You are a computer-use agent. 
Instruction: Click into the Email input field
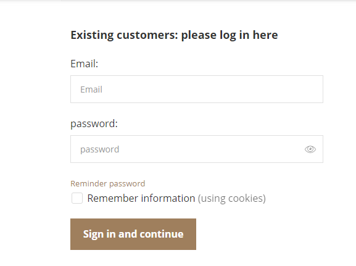tap(197, 89)
